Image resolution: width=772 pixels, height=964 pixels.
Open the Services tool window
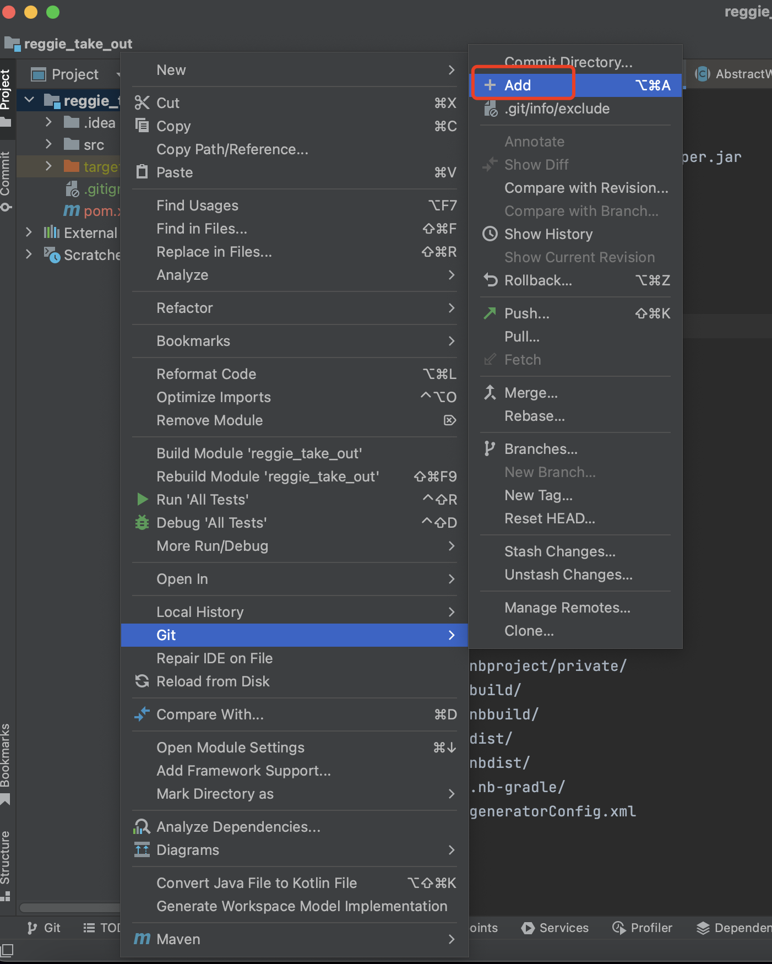pos(555,928)
